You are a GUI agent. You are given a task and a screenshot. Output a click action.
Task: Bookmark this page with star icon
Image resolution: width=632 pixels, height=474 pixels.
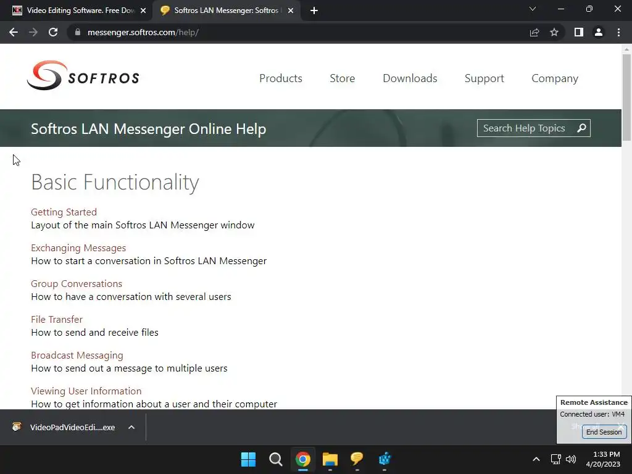[554, 32]
